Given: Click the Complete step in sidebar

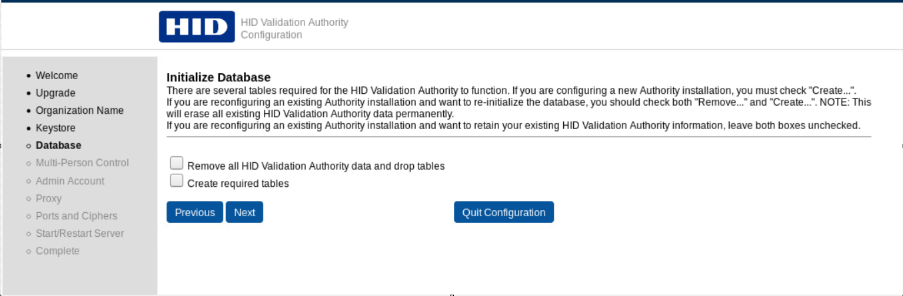Looking at the screenshot, I should [x=57, y=251].
